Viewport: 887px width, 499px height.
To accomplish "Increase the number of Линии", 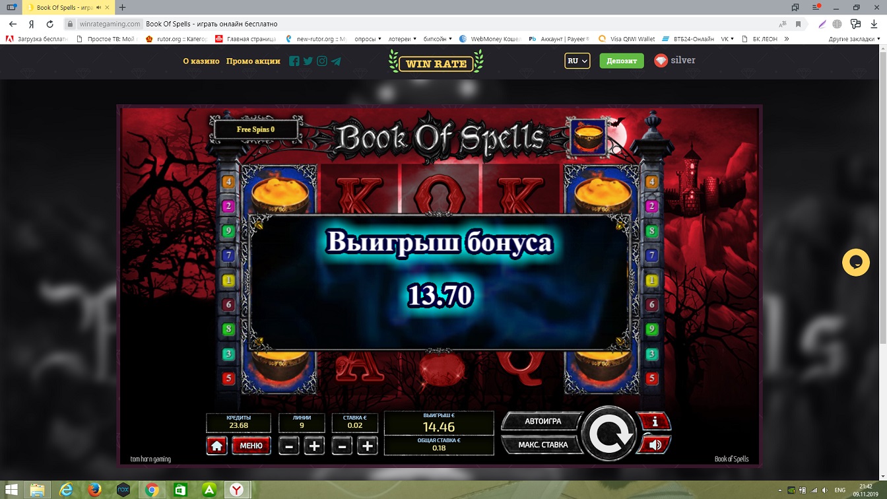I will [314, 446].
